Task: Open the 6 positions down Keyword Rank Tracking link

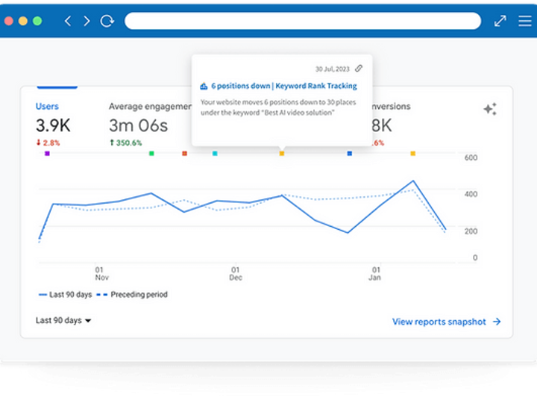Action: tap(284, 86)
